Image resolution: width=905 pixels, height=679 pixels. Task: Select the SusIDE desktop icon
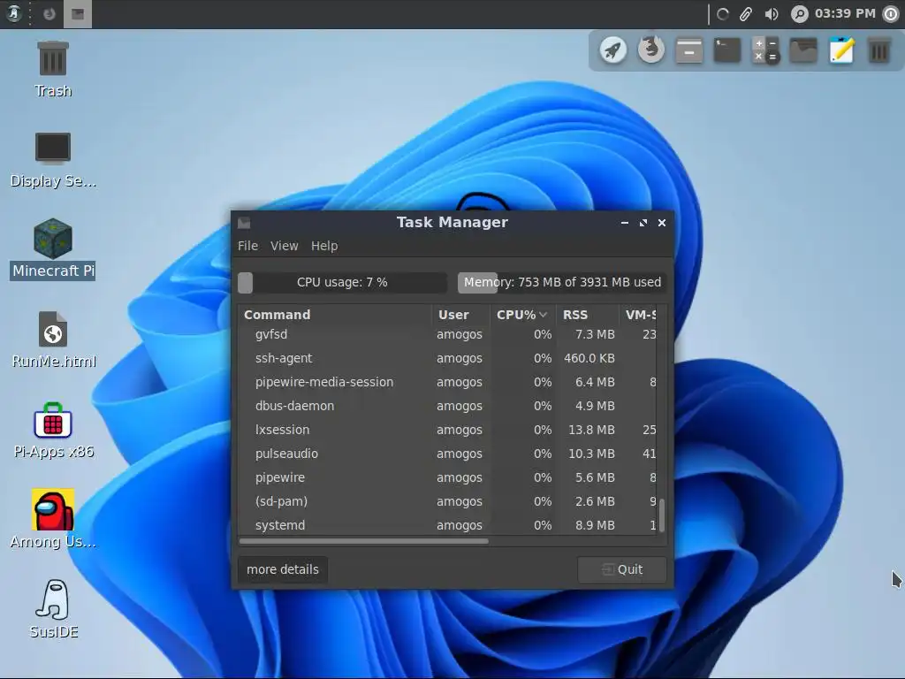coord(54,609)
